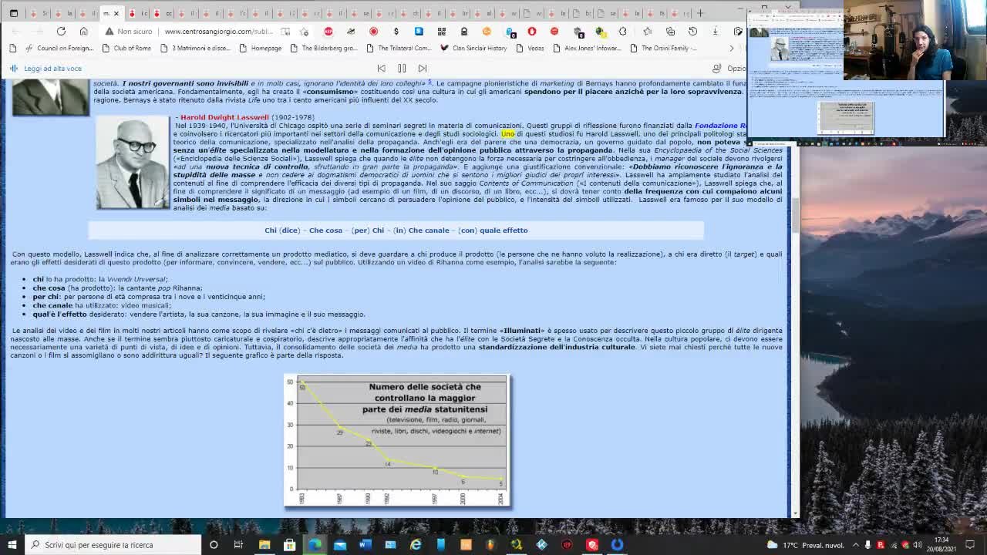Go to the browser home page icon

pyautogui.click(x=84, y=31)
